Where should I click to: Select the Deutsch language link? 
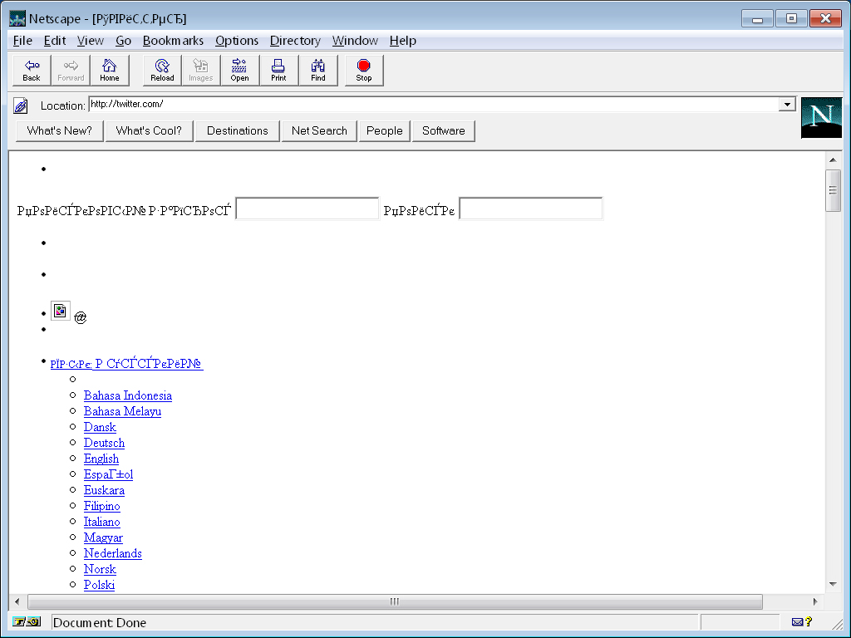(x=104, y=443)
